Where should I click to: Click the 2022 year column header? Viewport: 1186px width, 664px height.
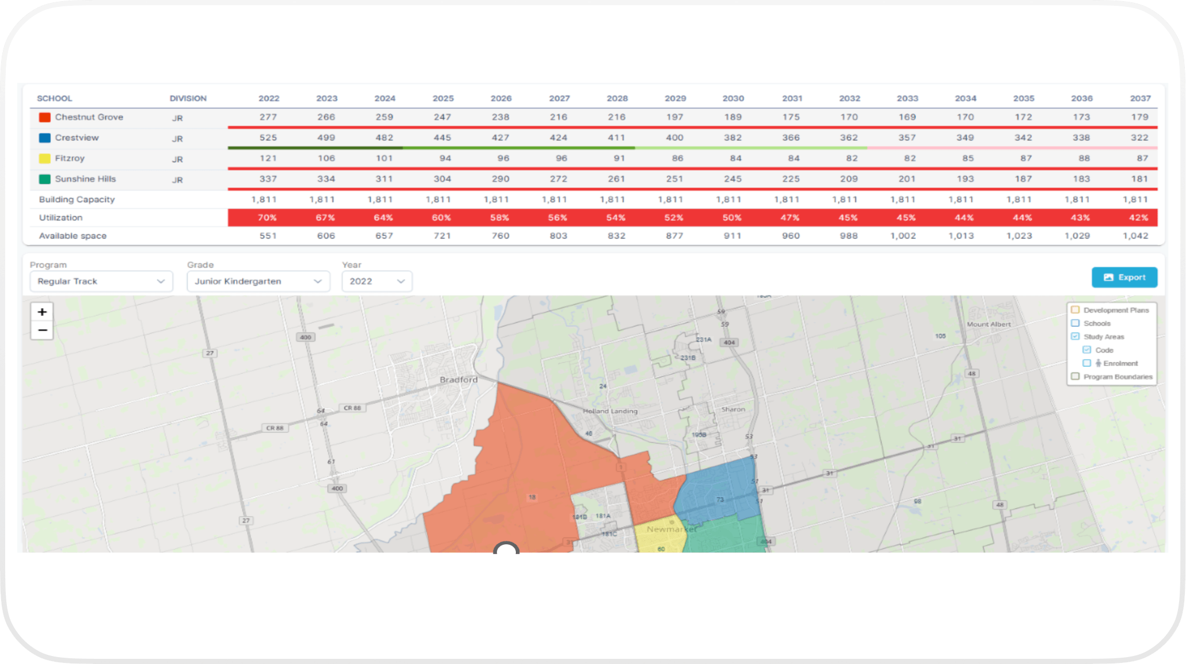tap(269, 98)
